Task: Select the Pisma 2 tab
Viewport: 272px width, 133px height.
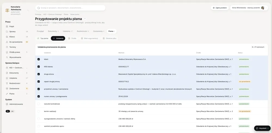Action: pos(112,31)
